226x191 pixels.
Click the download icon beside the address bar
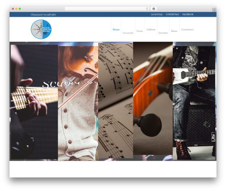pos(154,9)
